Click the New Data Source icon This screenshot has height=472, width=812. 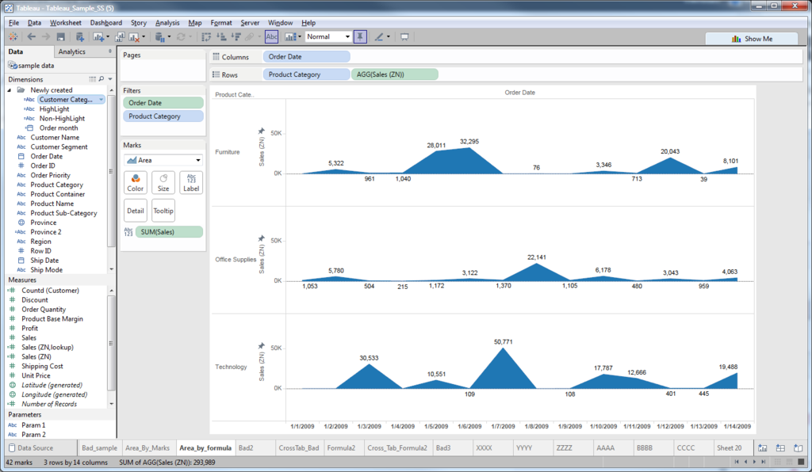tap(79, 36)
